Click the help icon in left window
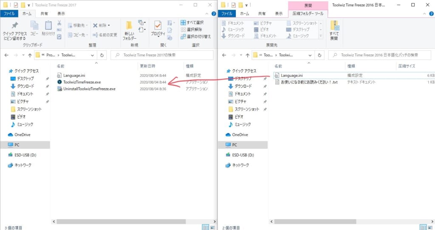Screen dimensions: 435x230 [214, 14]
